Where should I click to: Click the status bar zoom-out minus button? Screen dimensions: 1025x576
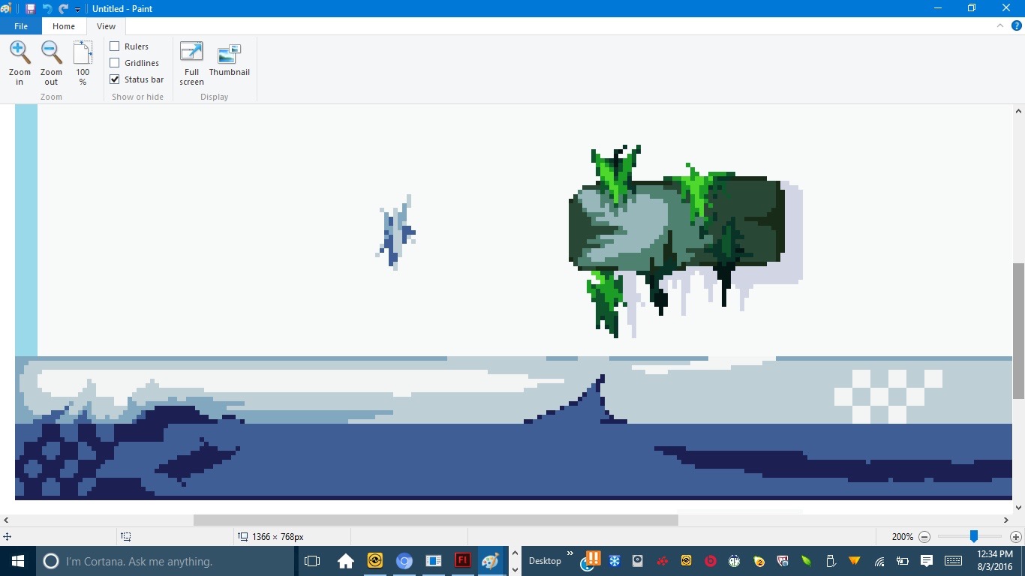(x=924, y=537)
